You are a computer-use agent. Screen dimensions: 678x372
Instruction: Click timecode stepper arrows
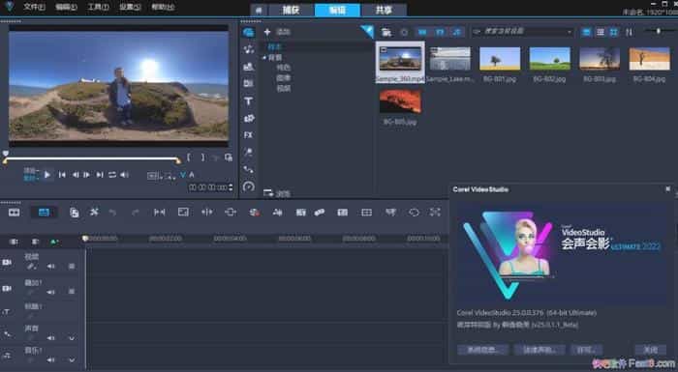231,187
